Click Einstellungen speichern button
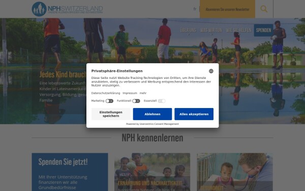305x191 pixels. pyautogui.click(x=111, y=114)
